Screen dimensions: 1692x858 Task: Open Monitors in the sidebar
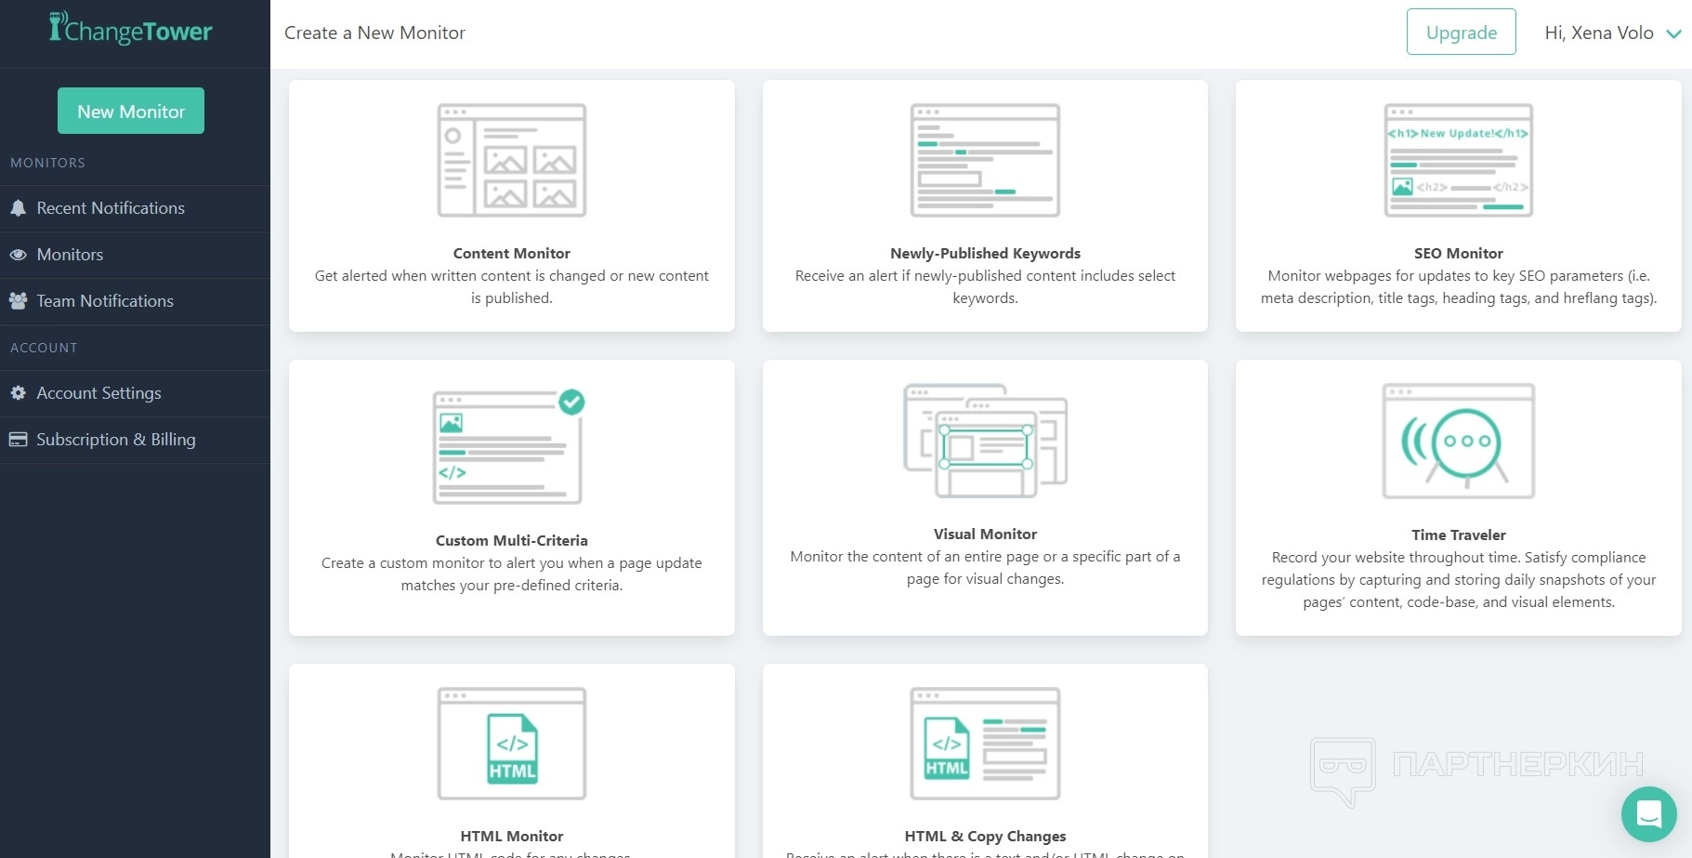70,255
